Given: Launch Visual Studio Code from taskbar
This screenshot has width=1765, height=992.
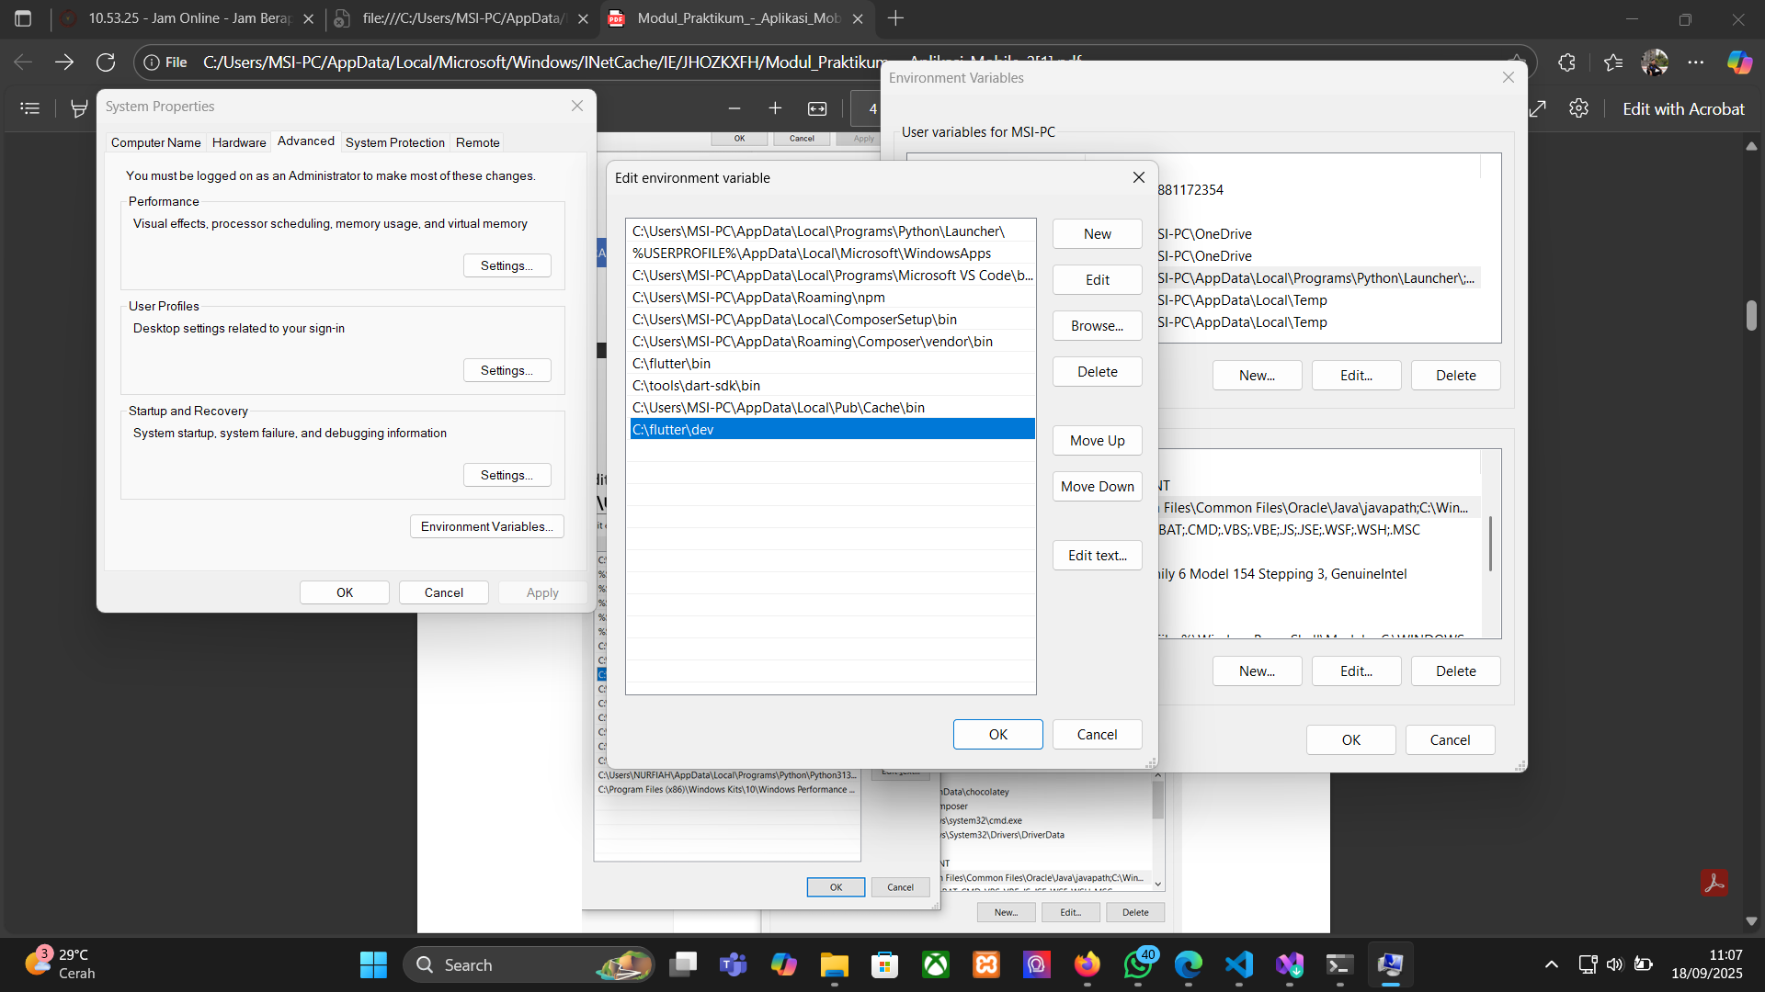Looking at the screenshot, I should pos(1238,964).
